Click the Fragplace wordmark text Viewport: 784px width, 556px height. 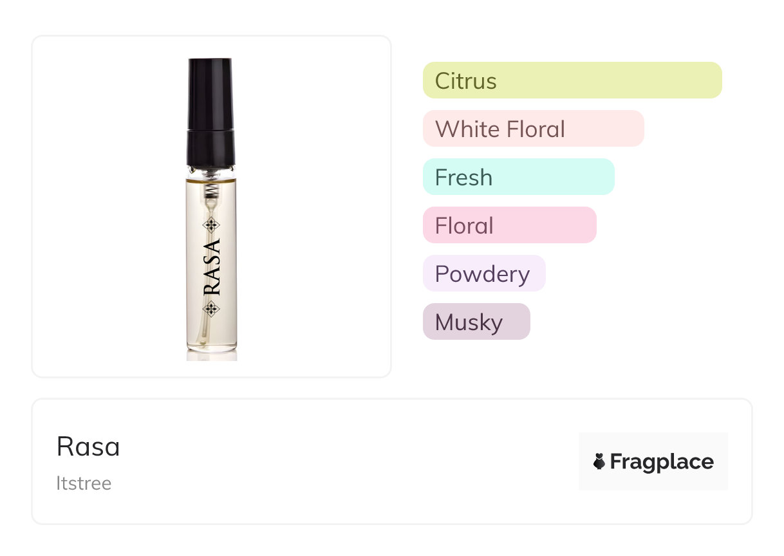[661, 462]
